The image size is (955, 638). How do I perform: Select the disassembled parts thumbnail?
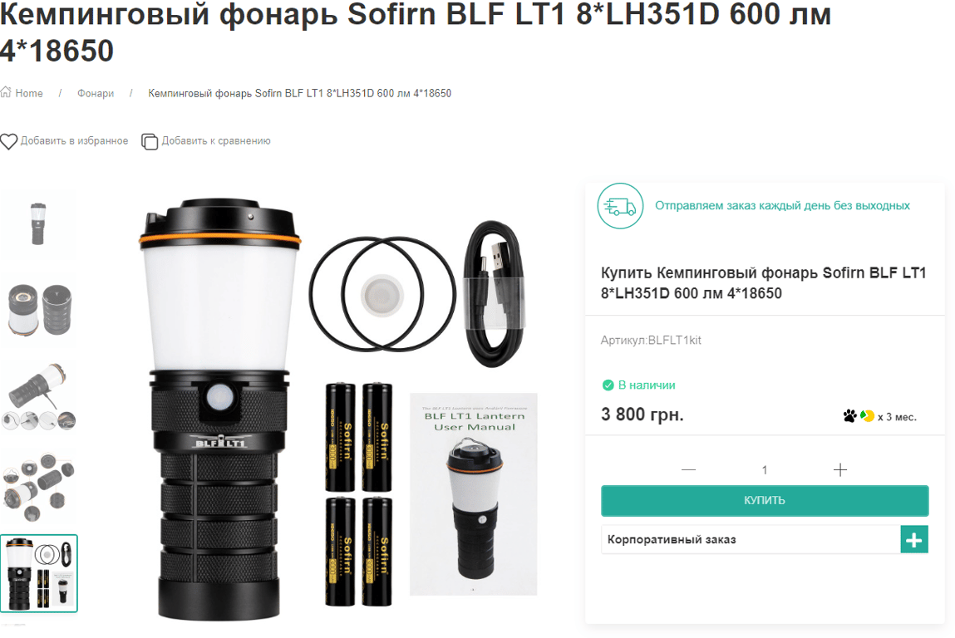(x=39, y=487)
